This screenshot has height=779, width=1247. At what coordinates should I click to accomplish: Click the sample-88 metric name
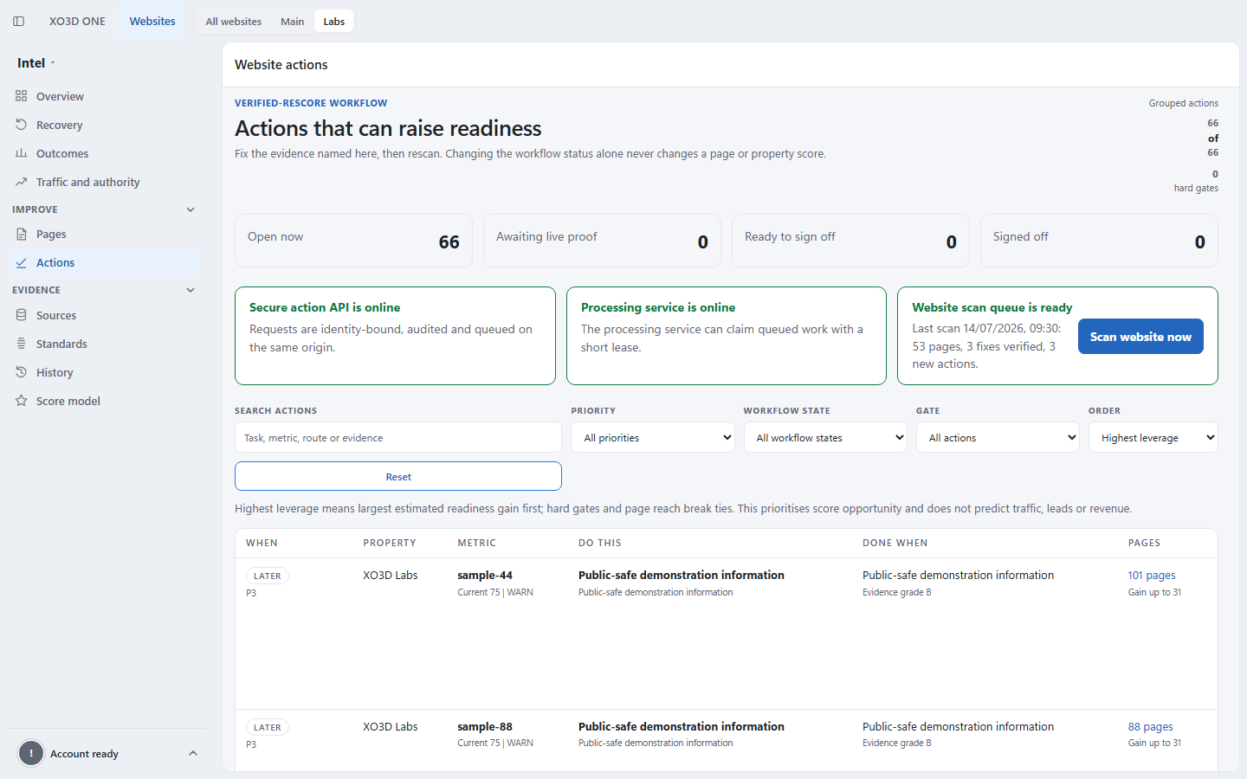point(485,726)
